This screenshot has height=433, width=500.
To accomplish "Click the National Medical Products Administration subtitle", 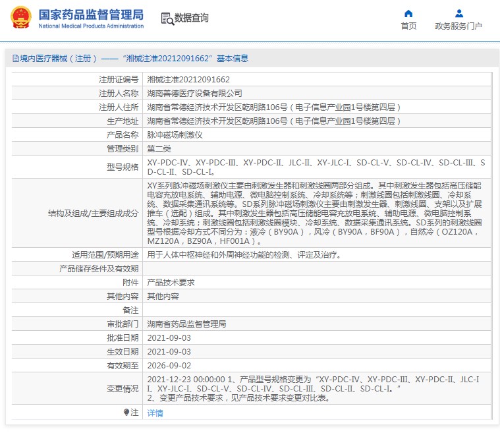I will click(90, 26).
